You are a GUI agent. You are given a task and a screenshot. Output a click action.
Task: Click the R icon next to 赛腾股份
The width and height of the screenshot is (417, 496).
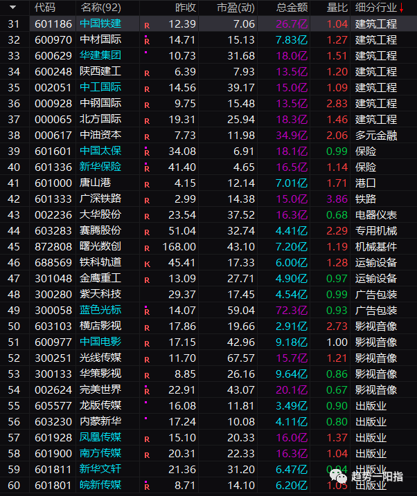(147, 232)
